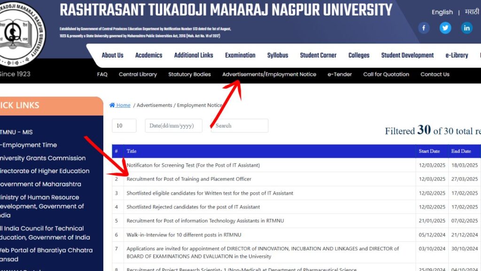Open the Student Development menu
The image size is (481, 271).
(x=407, y=56)
